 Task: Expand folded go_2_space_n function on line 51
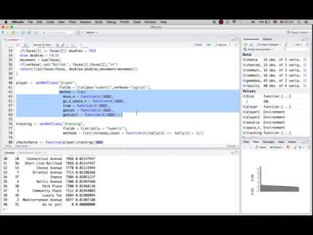(119, 101)
